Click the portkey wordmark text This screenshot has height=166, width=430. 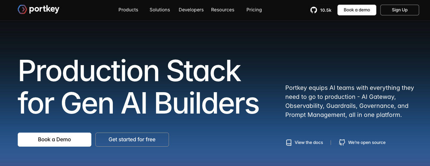44,10
